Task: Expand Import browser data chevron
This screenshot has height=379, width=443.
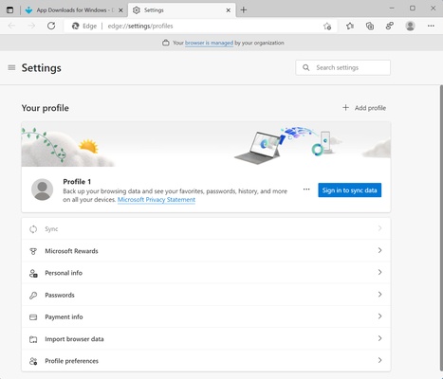Action: pyautogui.click(x=379, y=338)
